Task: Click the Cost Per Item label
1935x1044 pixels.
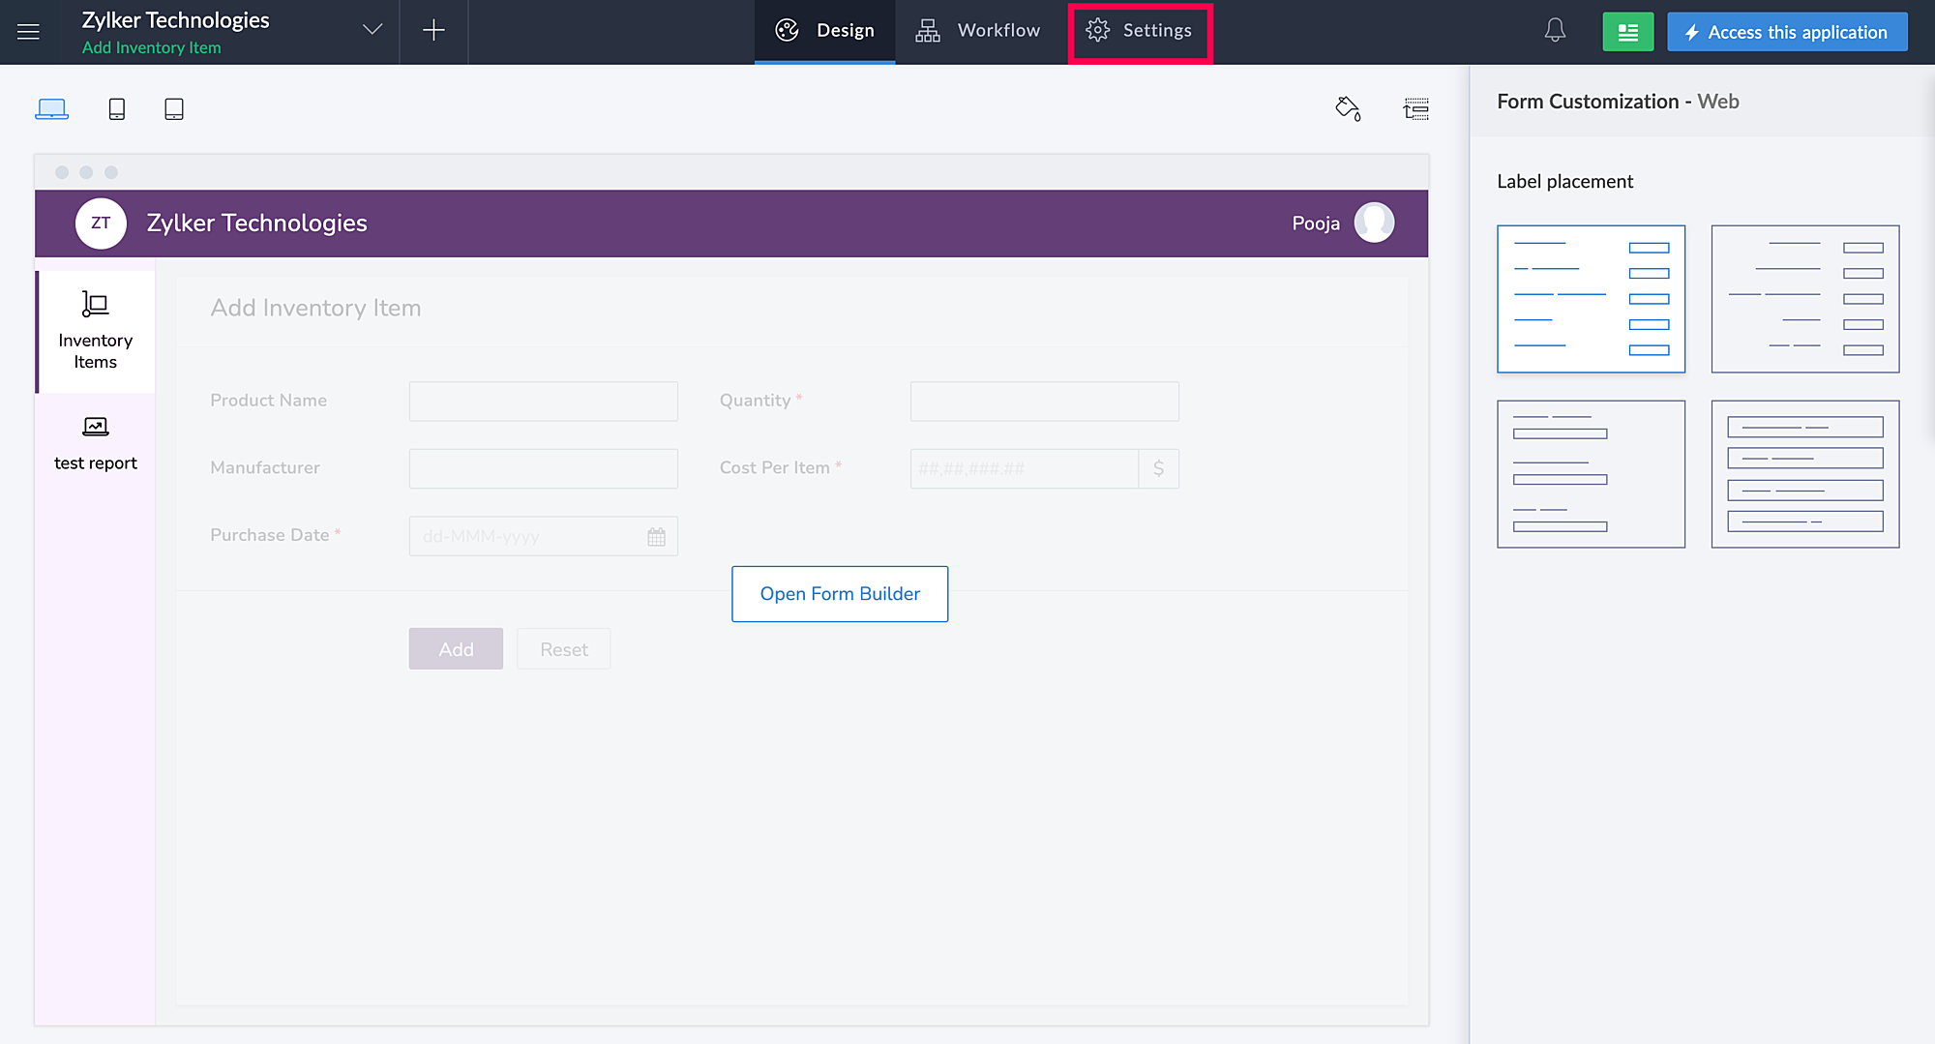Action: (x=775, y=467)
